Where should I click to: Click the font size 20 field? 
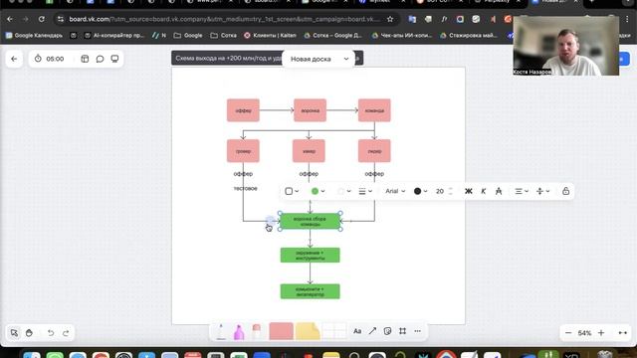(x=440, y=191)
